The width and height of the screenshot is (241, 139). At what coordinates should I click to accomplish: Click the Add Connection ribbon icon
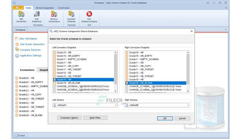coord(21,14)
